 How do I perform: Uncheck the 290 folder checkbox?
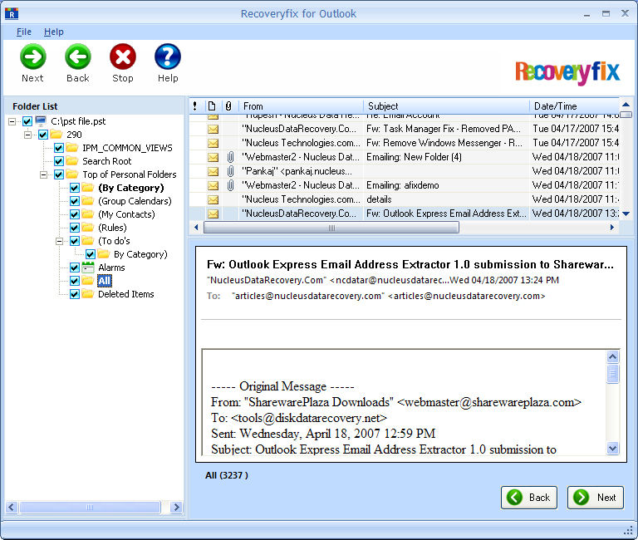click(x=43, y=135)
